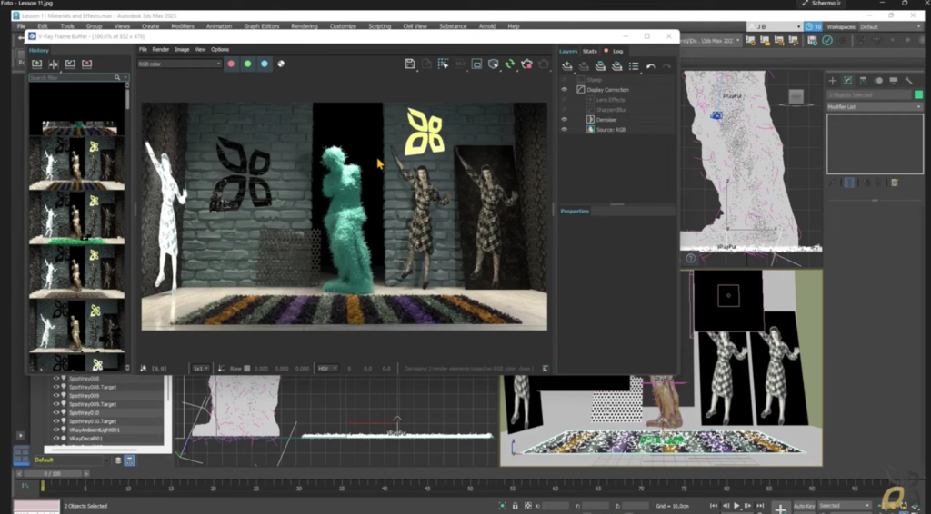
Task: Enable region render icon
Action: tap(476, 64)
